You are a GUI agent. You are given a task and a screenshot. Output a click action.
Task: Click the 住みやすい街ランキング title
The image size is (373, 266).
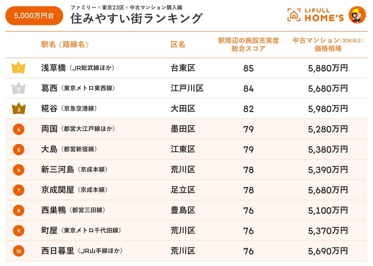[x=136, y=19]
